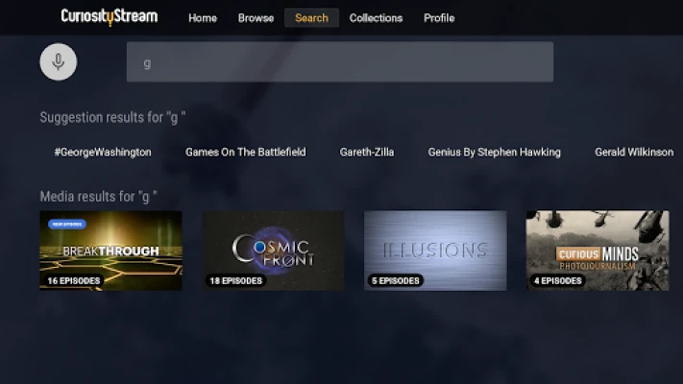Click the 18 Episodes badge on Cosmic Front
This screenshot has width=683, height=384.
click(236, 280)
